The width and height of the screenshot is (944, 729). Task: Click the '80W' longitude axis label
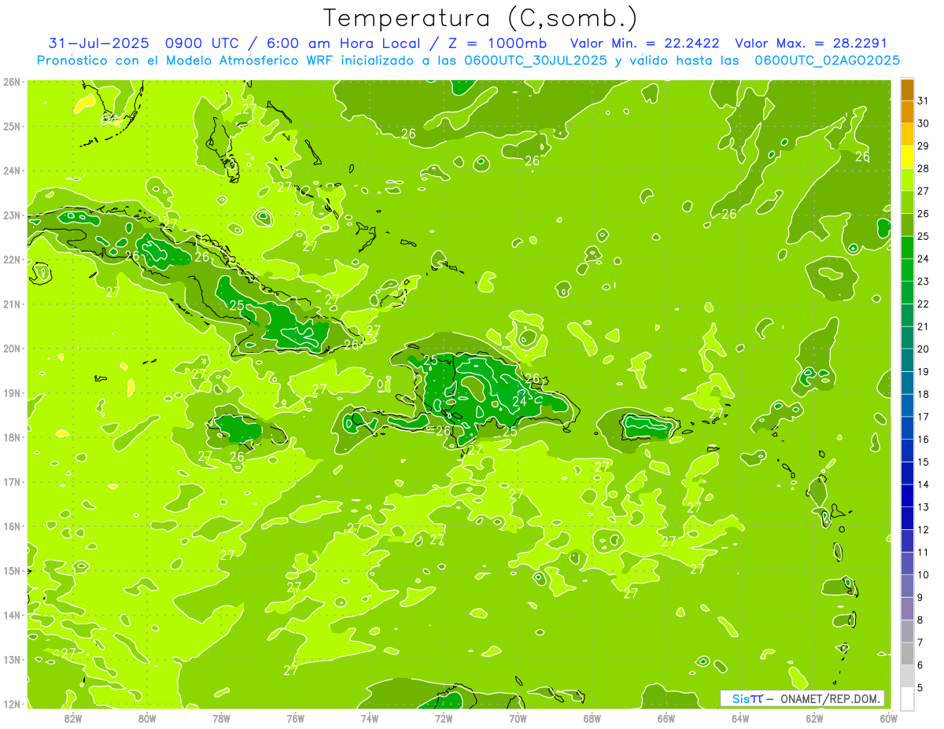[147, 717]
